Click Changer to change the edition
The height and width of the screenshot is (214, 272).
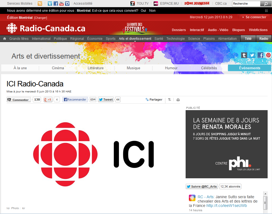click(x=40, y=18)
